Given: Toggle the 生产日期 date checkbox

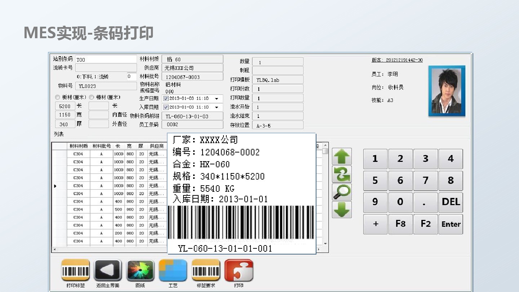Looking at the screenshot, I should (x=166, y=98).
